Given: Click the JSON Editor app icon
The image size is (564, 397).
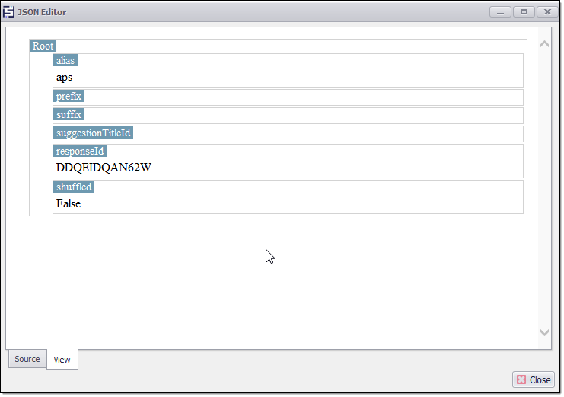Looking at the screenshot, I should coord(9,12).
